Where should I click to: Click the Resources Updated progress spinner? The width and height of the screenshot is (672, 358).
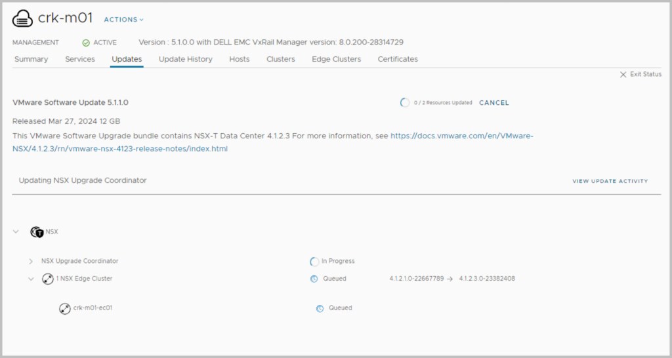[405, 103]
